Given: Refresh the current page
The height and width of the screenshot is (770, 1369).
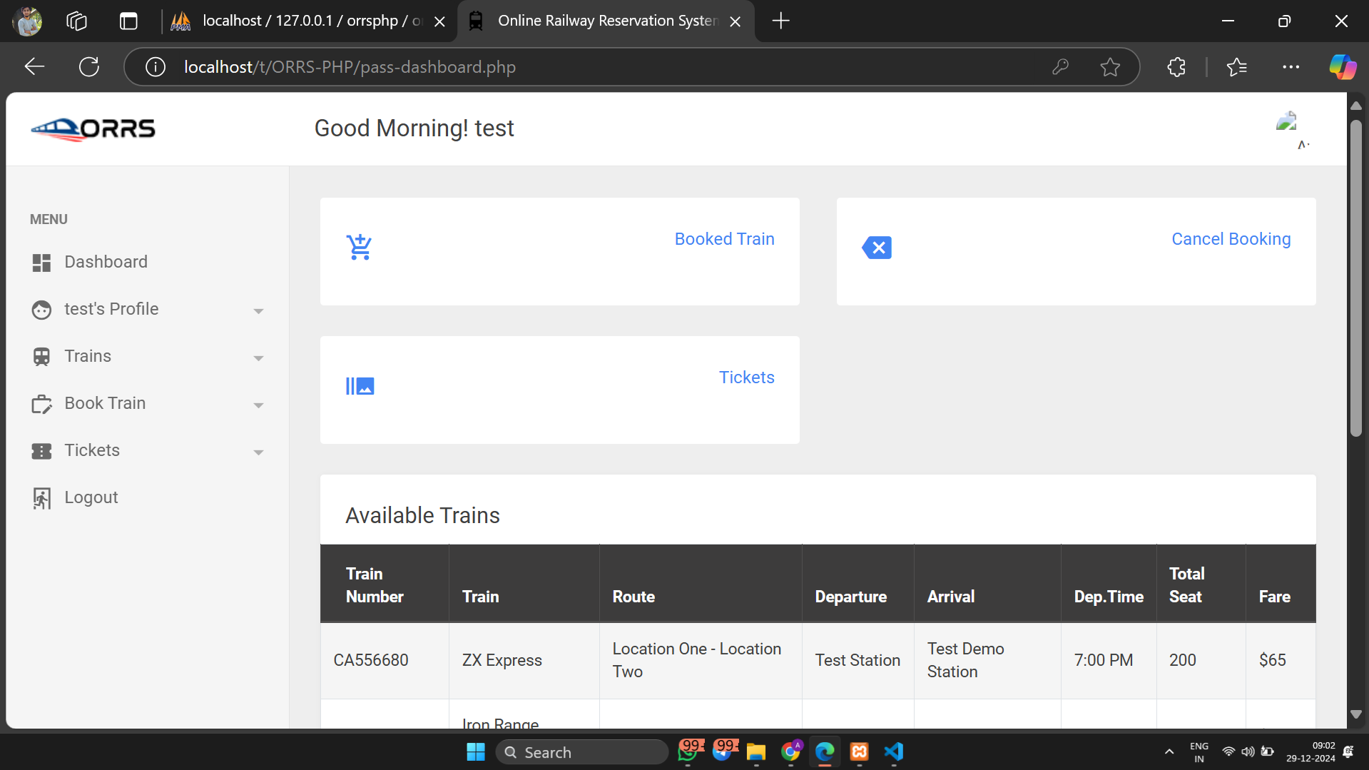Looking at the screenshot, I should point(89,67).
